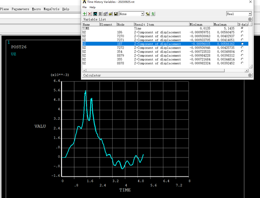Click the Refresh Time-History Data icon
260x198 pixels.
coord(153,14)
